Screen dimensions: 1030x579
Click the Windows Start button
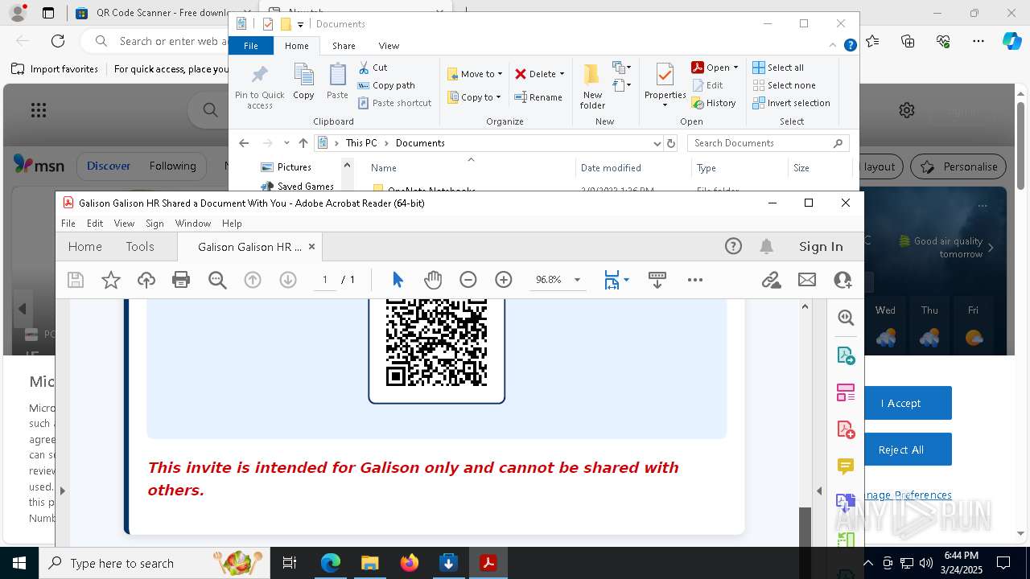[x=19, y=563]
